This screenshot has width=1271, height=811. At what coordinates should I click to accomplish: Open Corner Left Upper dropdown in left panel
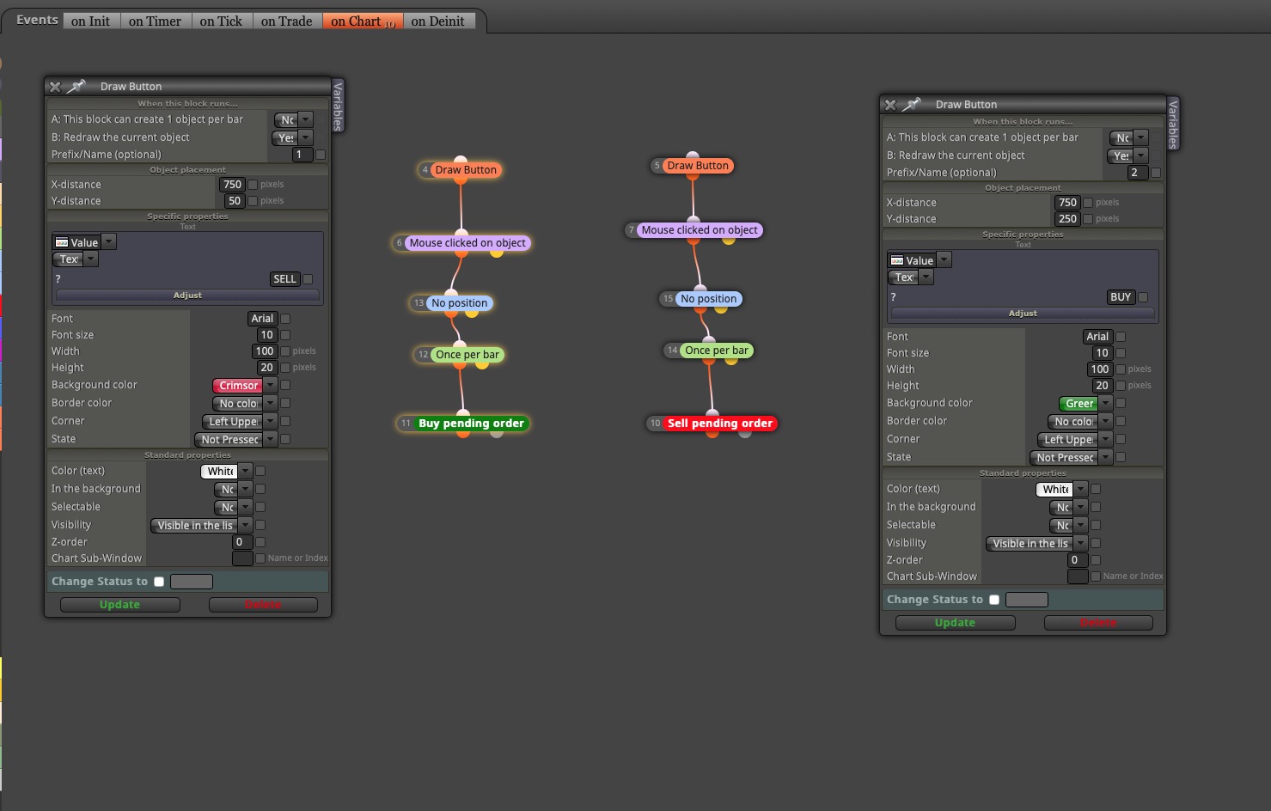[240, 421]
